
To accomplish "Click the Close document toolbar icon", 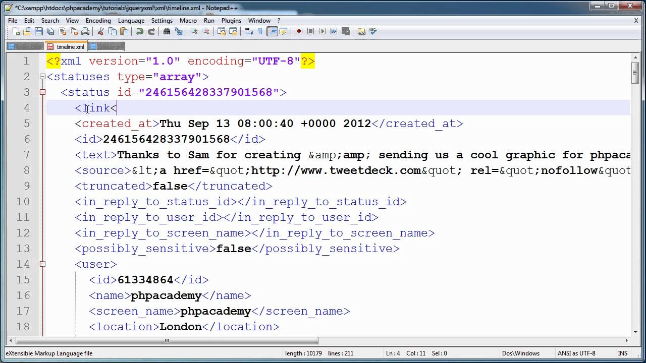I will (62, 31).
